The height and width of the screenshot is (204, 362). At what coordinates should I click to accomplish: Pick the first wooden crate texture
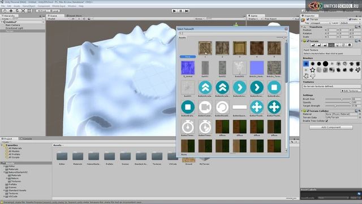205,48
